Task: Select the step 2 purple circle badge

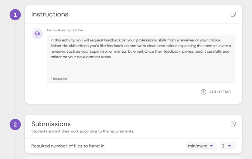Action: pyautogui.click(x=15, y=125)
